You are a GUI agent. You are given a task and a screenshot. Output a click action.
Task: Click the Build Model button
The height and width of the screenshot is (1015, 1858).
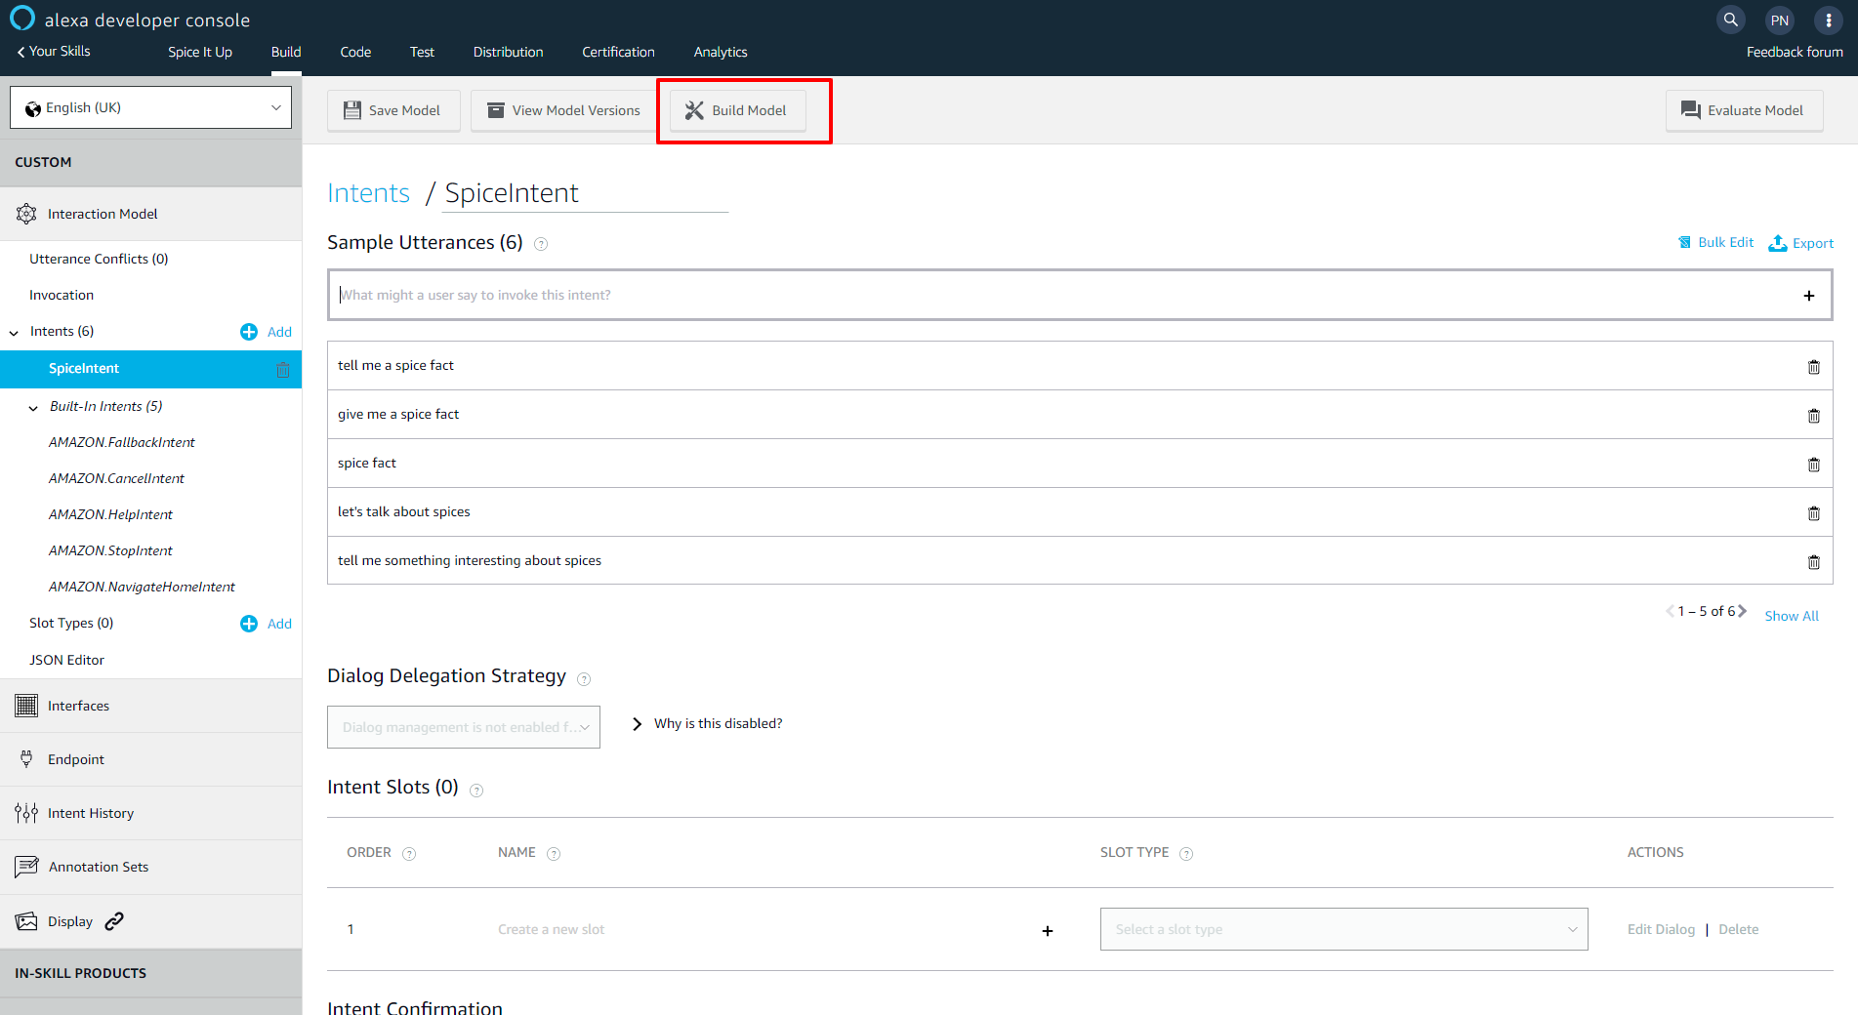(x=737, y=110)
